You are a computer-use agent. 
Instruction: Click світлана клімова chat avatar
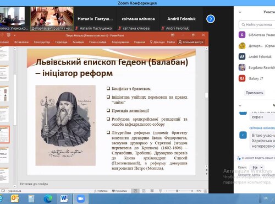click(243, 135)
